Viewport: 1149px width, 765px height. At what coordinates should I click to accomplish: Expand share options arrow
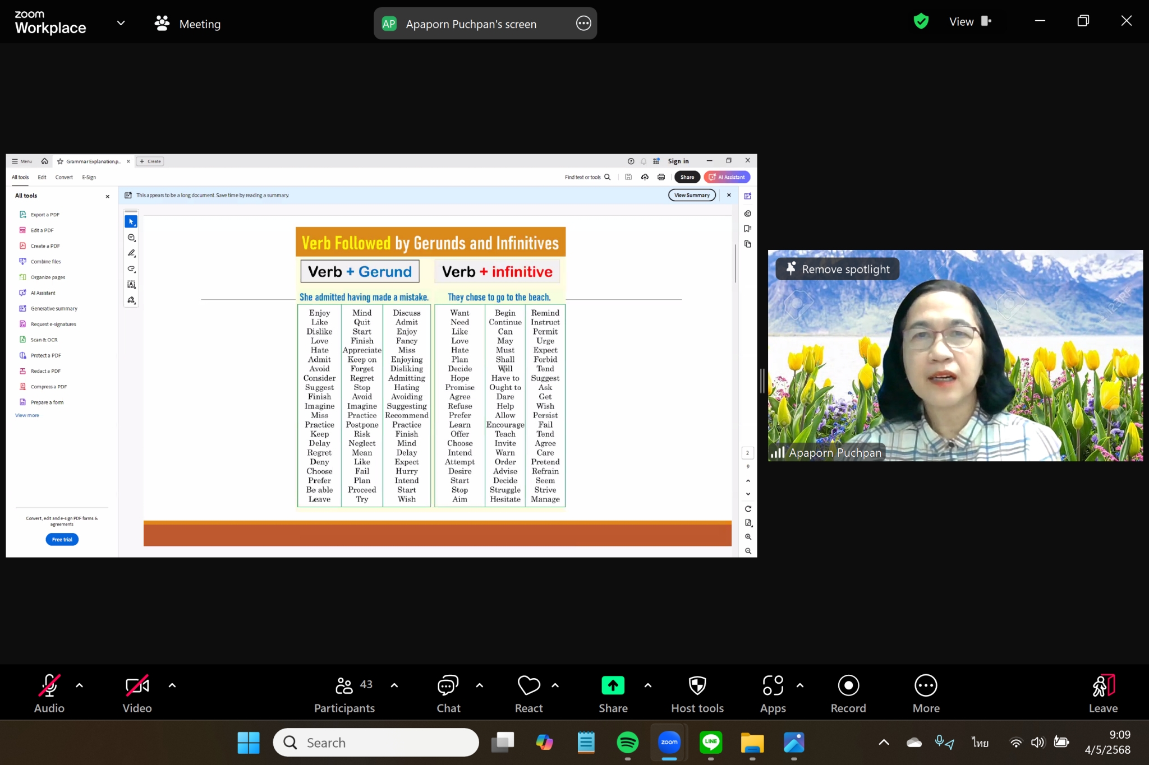pyautogui.click(x=648, y=685)
